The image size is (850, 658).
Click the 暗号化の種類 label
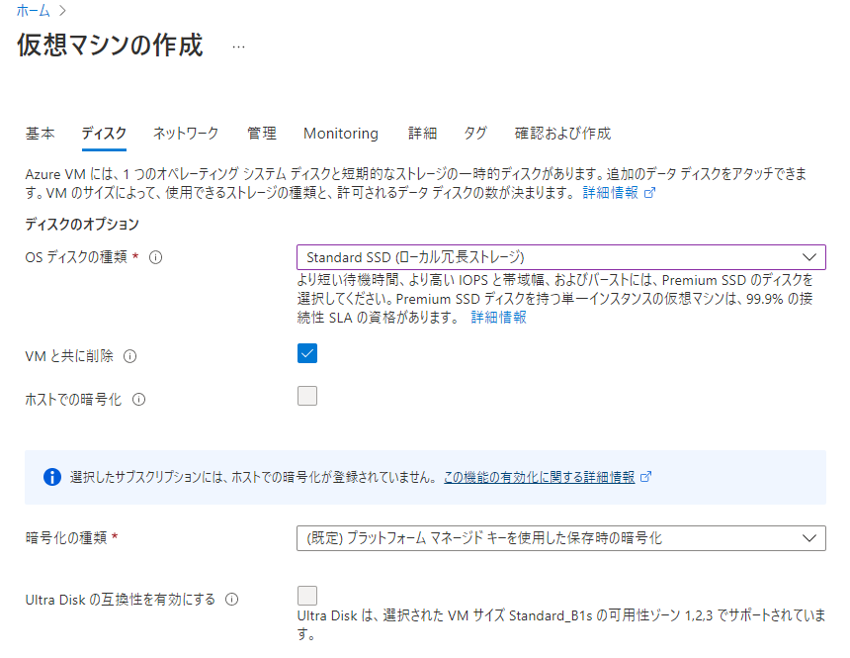click(x=66, y=538)
